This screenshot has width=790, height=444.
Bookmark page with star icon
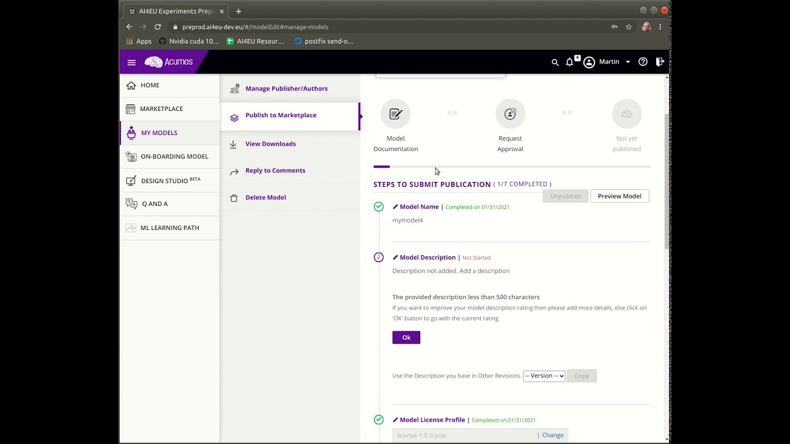pyautogui.click(x=628, y=27)
